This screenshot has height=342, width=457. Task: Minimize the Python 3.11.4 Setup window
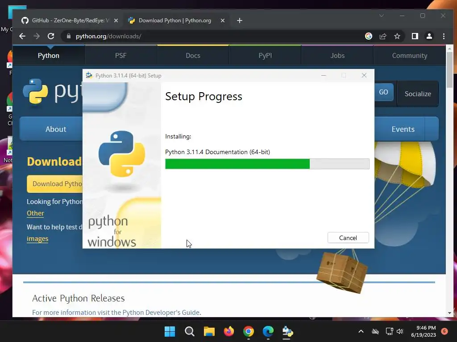pyautogui.click(x=324, y=75)
